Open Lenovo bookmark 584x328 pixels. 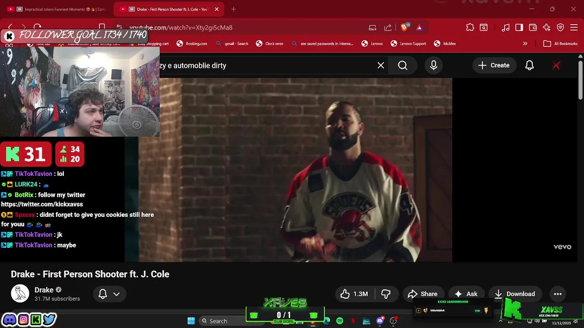tap(372, 44)
